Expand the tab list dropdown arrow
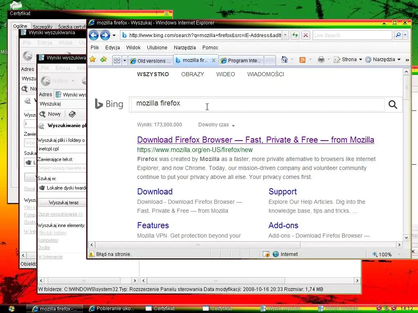This screenshot has width=418, height=313. point(124,61)
